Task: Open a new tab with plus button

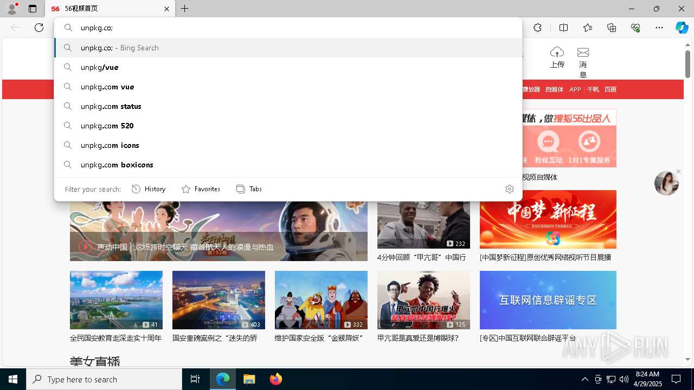Action: pyautogui.click(x=185, y=9)
